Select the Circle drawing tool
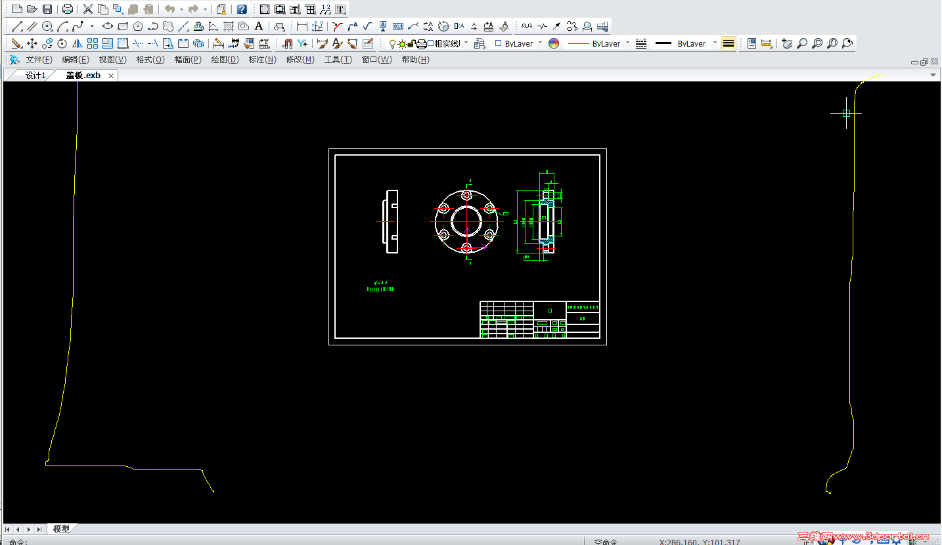This screenshot has width=942, height=545. point(47,26)
